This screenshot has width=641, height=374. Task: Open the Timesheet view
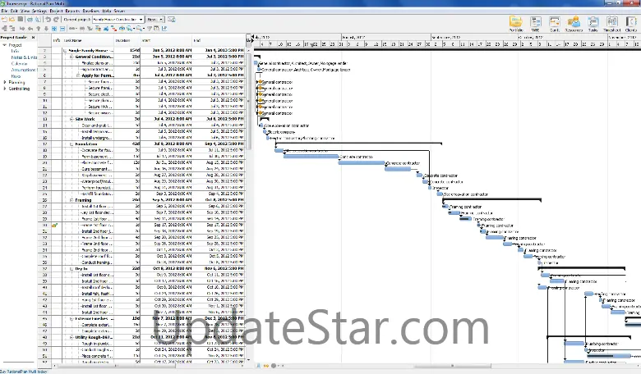tap(612, 24)
